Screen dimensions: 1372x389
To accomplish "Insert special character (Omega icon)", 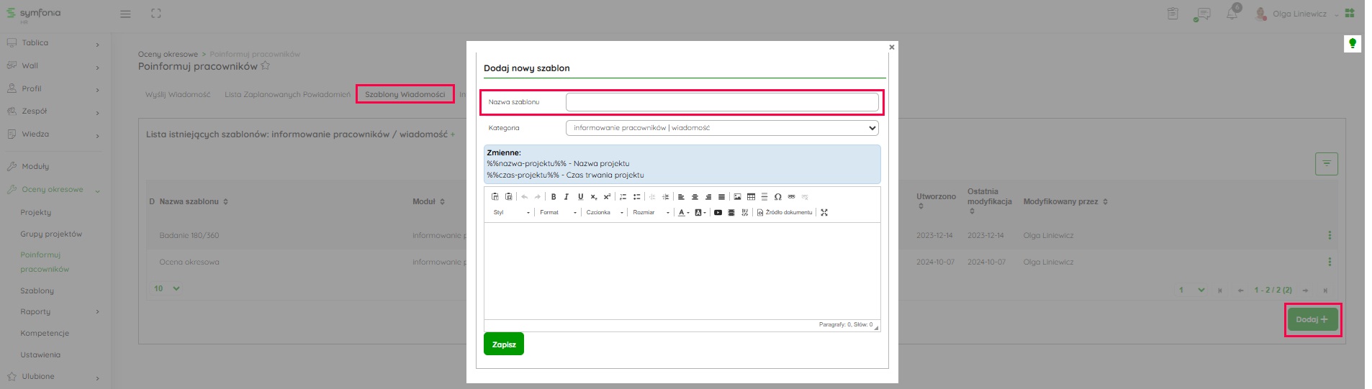I will [x=778, y=197].
